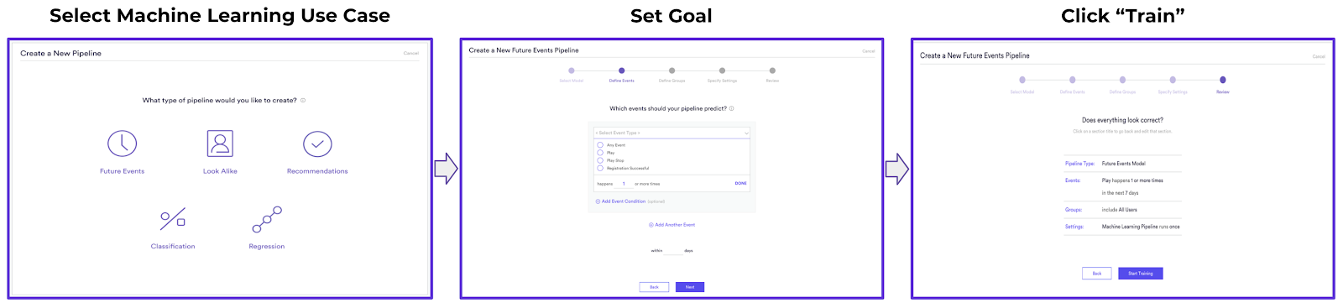Open help icon beside events prediction question

point(732,109)
